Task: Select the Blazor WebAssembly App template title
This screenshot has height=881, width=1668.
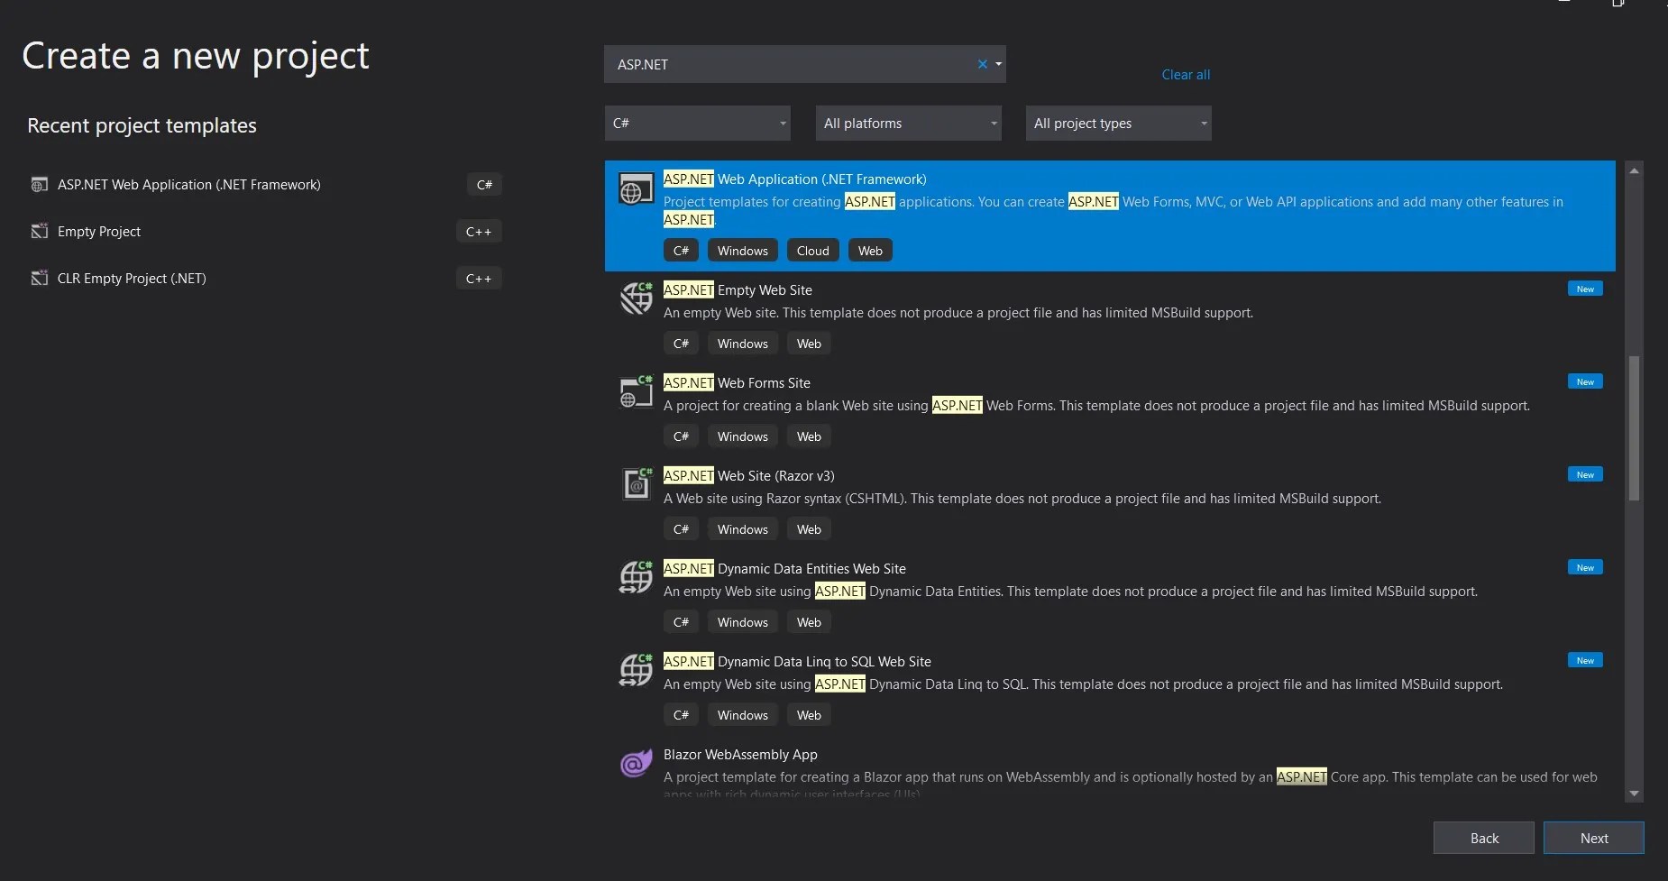Action: click(740, 755)
